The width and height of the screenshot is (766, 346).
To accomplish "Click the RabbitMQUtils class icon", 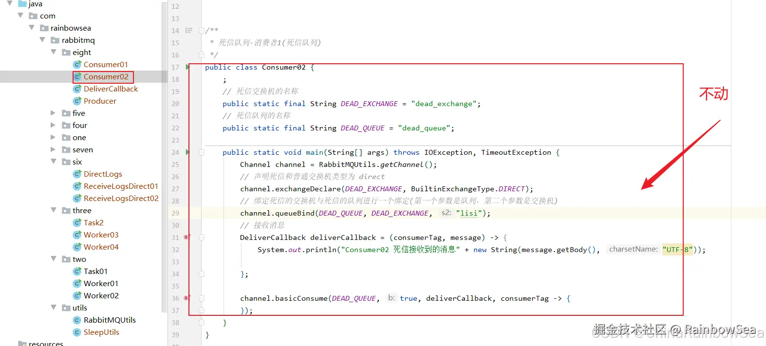I will click(77, 320).
